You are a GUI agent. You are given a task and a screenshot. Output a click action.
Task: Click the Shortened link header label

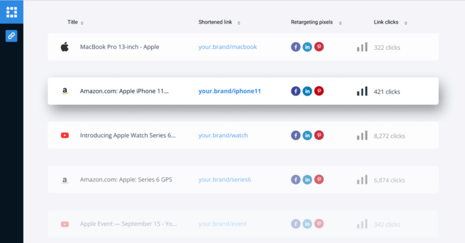click(215, 22)
